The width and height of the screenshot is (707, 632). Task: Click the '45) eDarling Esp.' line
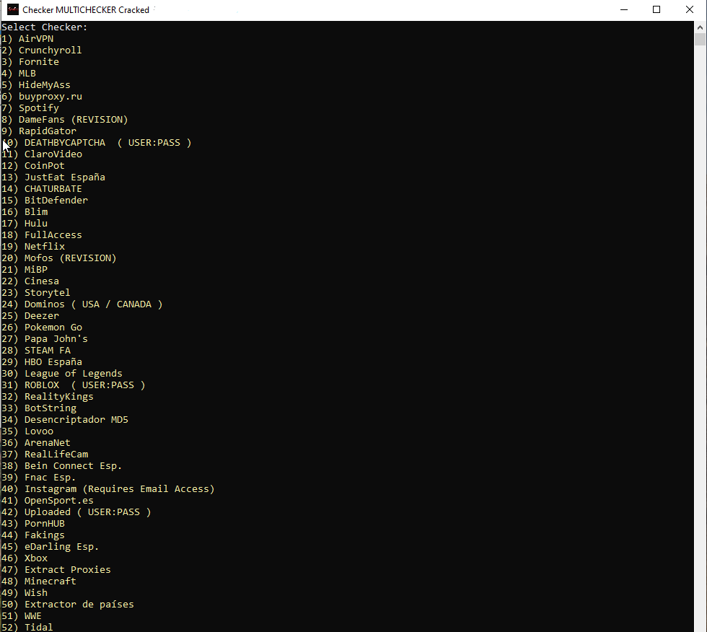coord(50,546)
